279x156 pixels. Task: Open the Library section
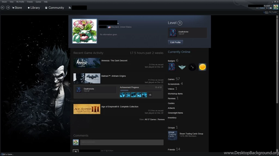[x=34, y=8]
